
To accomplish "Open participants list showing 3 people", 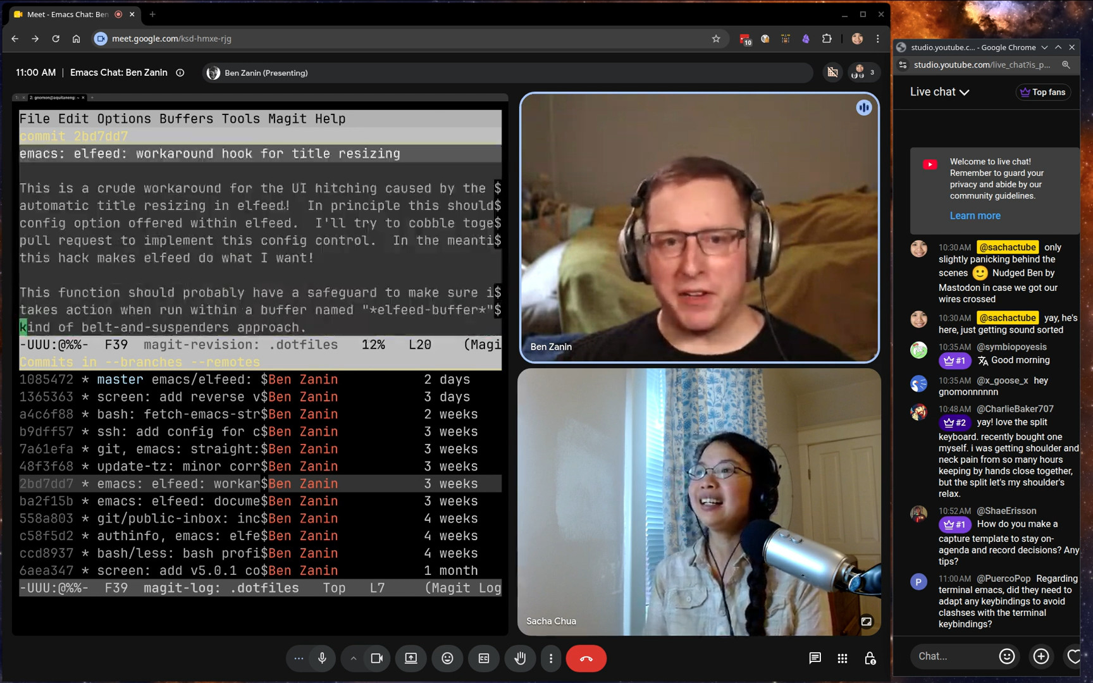I will tap(863, 73).
